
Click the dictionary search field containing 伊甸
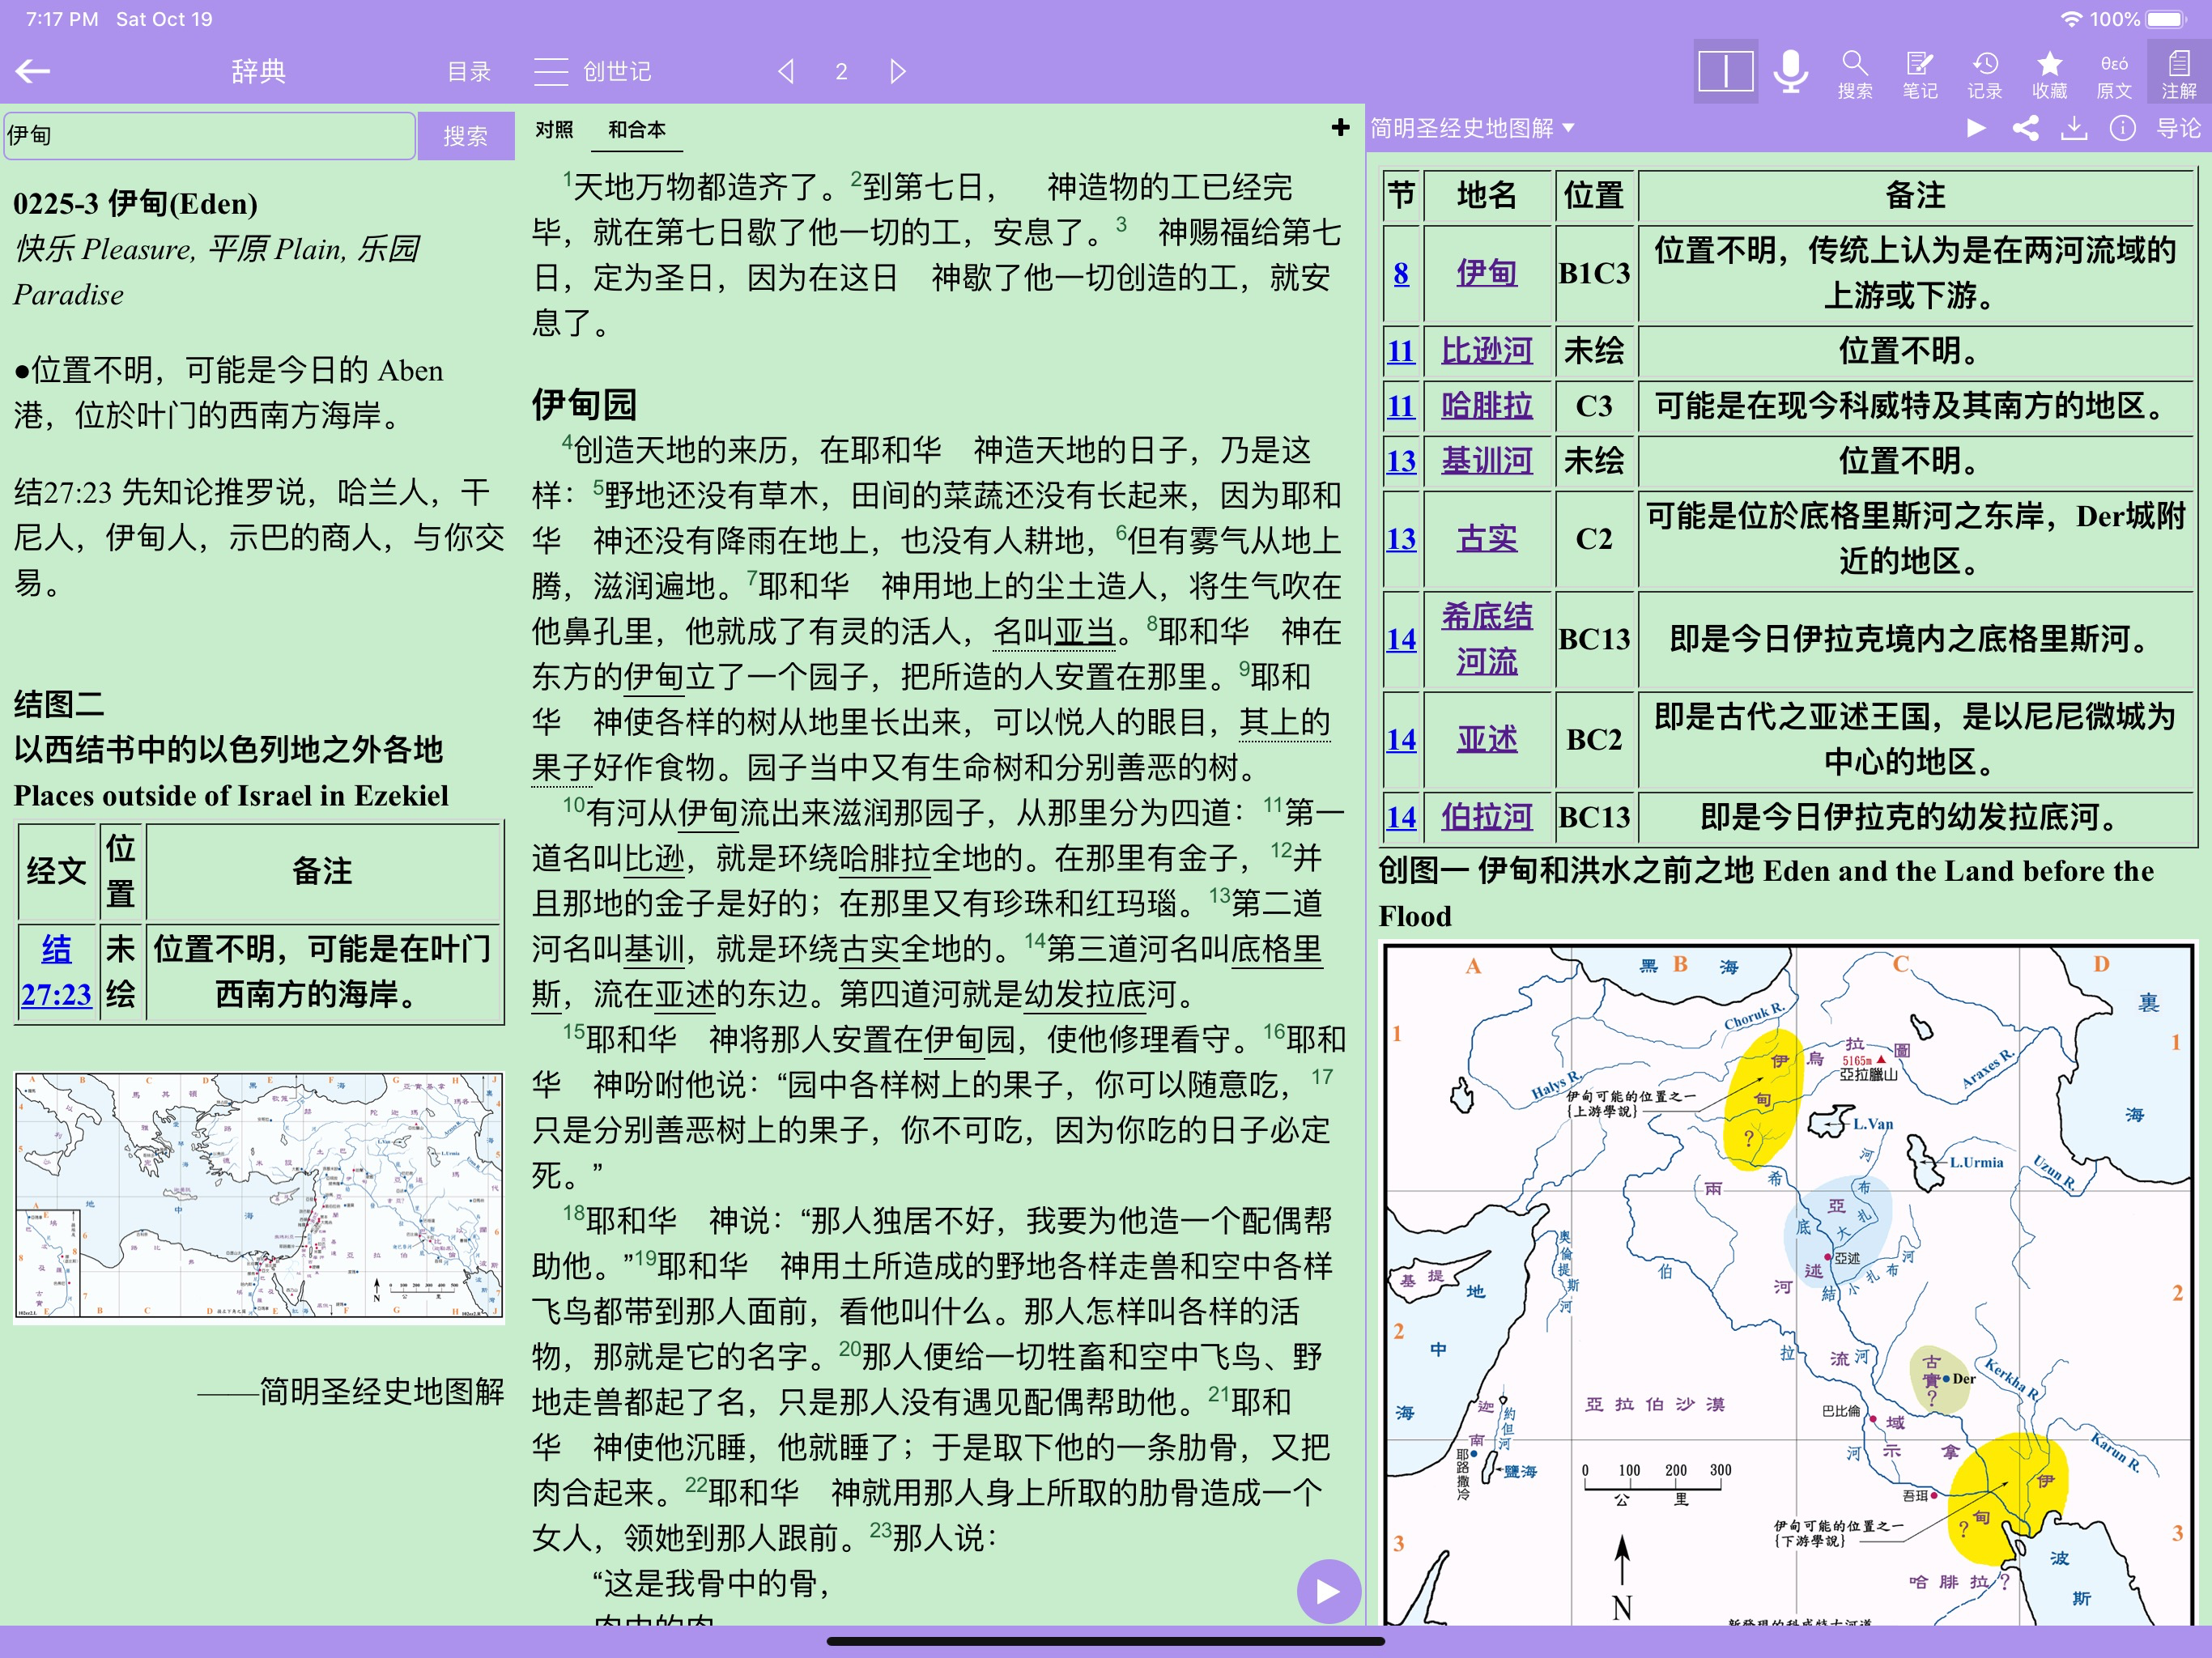tap(209, 135)
